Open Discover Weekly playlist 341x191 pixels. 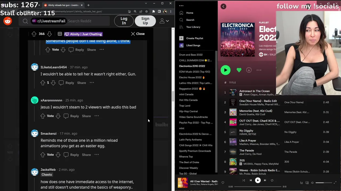coord(189,168)
